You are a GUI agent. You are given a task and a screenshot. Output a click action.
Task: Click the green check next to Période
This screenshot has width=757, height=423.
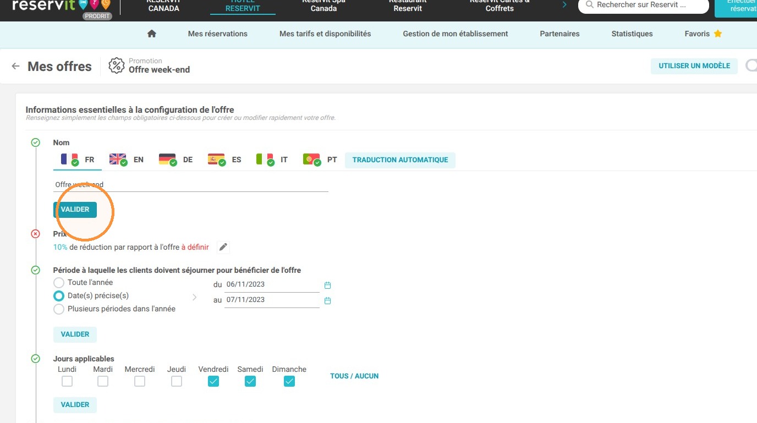[x=36, y=270]
